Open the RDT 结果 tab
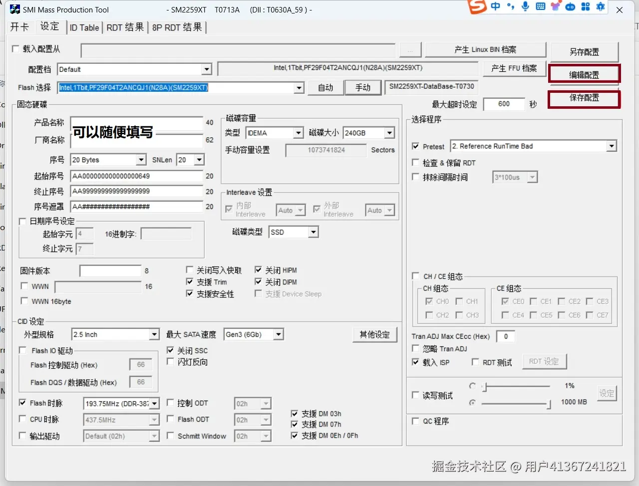Viewport: 639px width, 486px height. 125,27
